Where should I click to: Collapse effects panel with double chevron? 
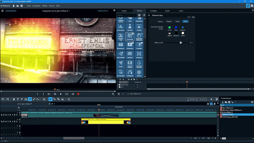pos(149,15)
